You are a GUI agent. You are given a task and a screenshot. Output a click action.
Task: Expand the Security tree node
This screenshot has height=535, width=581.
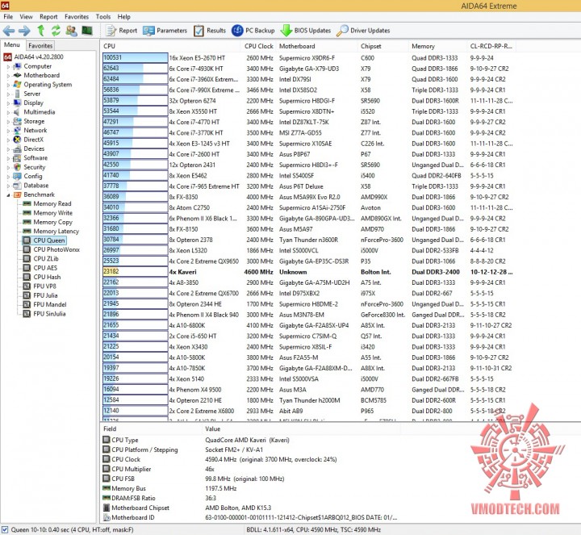click(x=8, y=168)
